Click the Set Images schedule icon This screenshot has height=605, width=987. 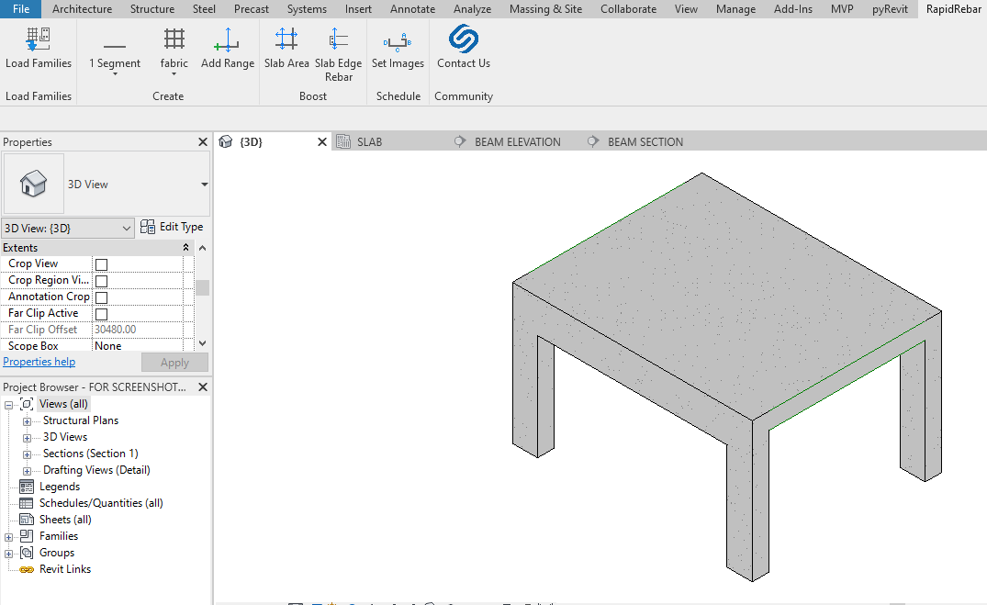pos(398,40)
